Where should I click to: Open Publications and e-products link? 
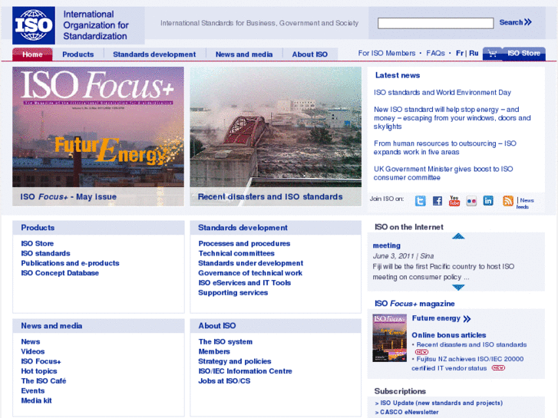coord(70,263)
